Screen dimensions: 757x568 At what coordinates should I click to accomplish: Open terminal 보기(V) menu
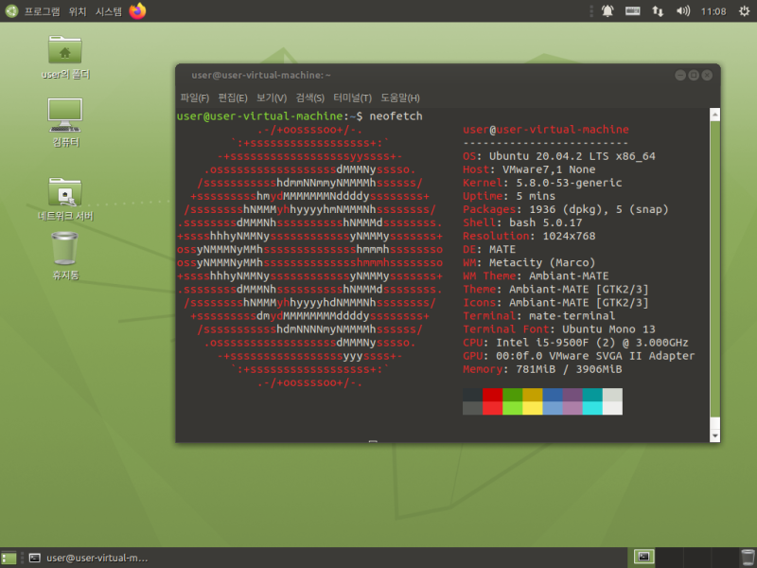(x=272, y=98)
